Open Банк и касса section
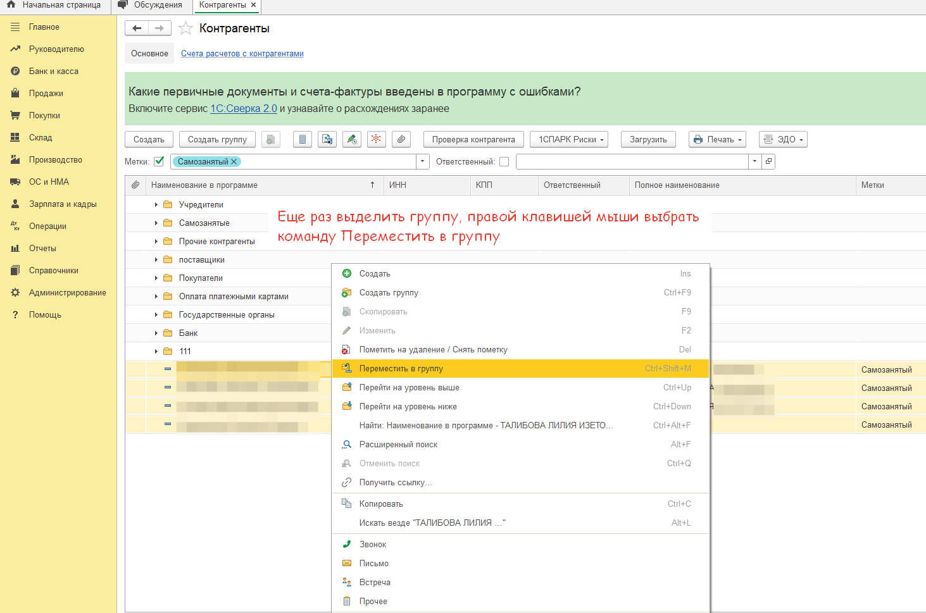Viewport: 926px width, 613px height. (x=53, y=71)
